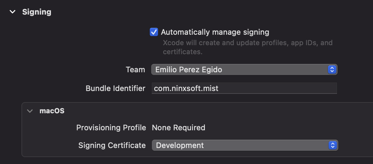Viewport: 373px width, 164px height.
Task: Click the blue up-down arrows on Team popup
Action: click(x=332, y=69)
